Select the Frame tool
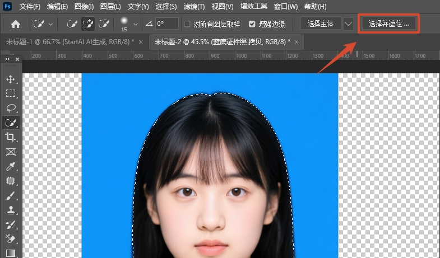Screen dimensions: 440x258 pyautogui.click(x=11, y=152)
